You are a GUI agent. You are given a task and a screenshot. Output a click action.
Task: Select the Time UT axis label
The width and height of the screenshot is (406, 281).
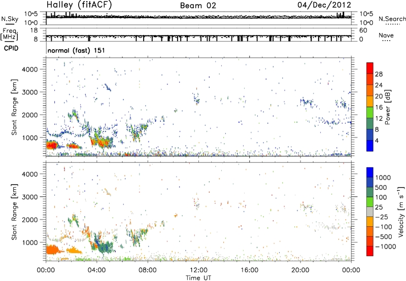(x=198, y=278)
